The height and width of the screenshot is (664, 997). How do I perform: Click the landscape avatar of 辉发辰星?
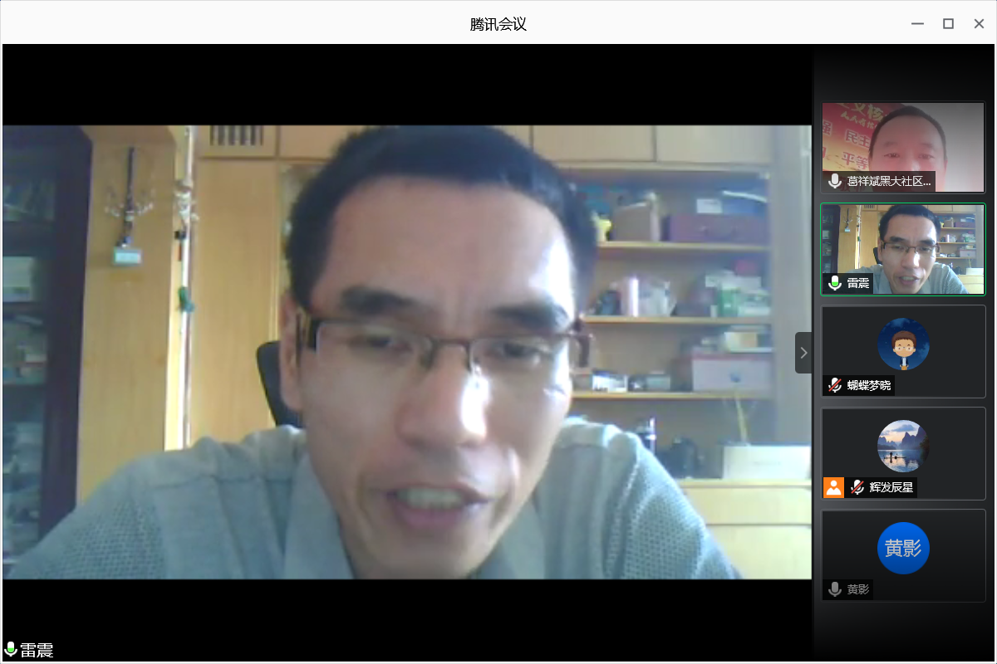[903, 446]
